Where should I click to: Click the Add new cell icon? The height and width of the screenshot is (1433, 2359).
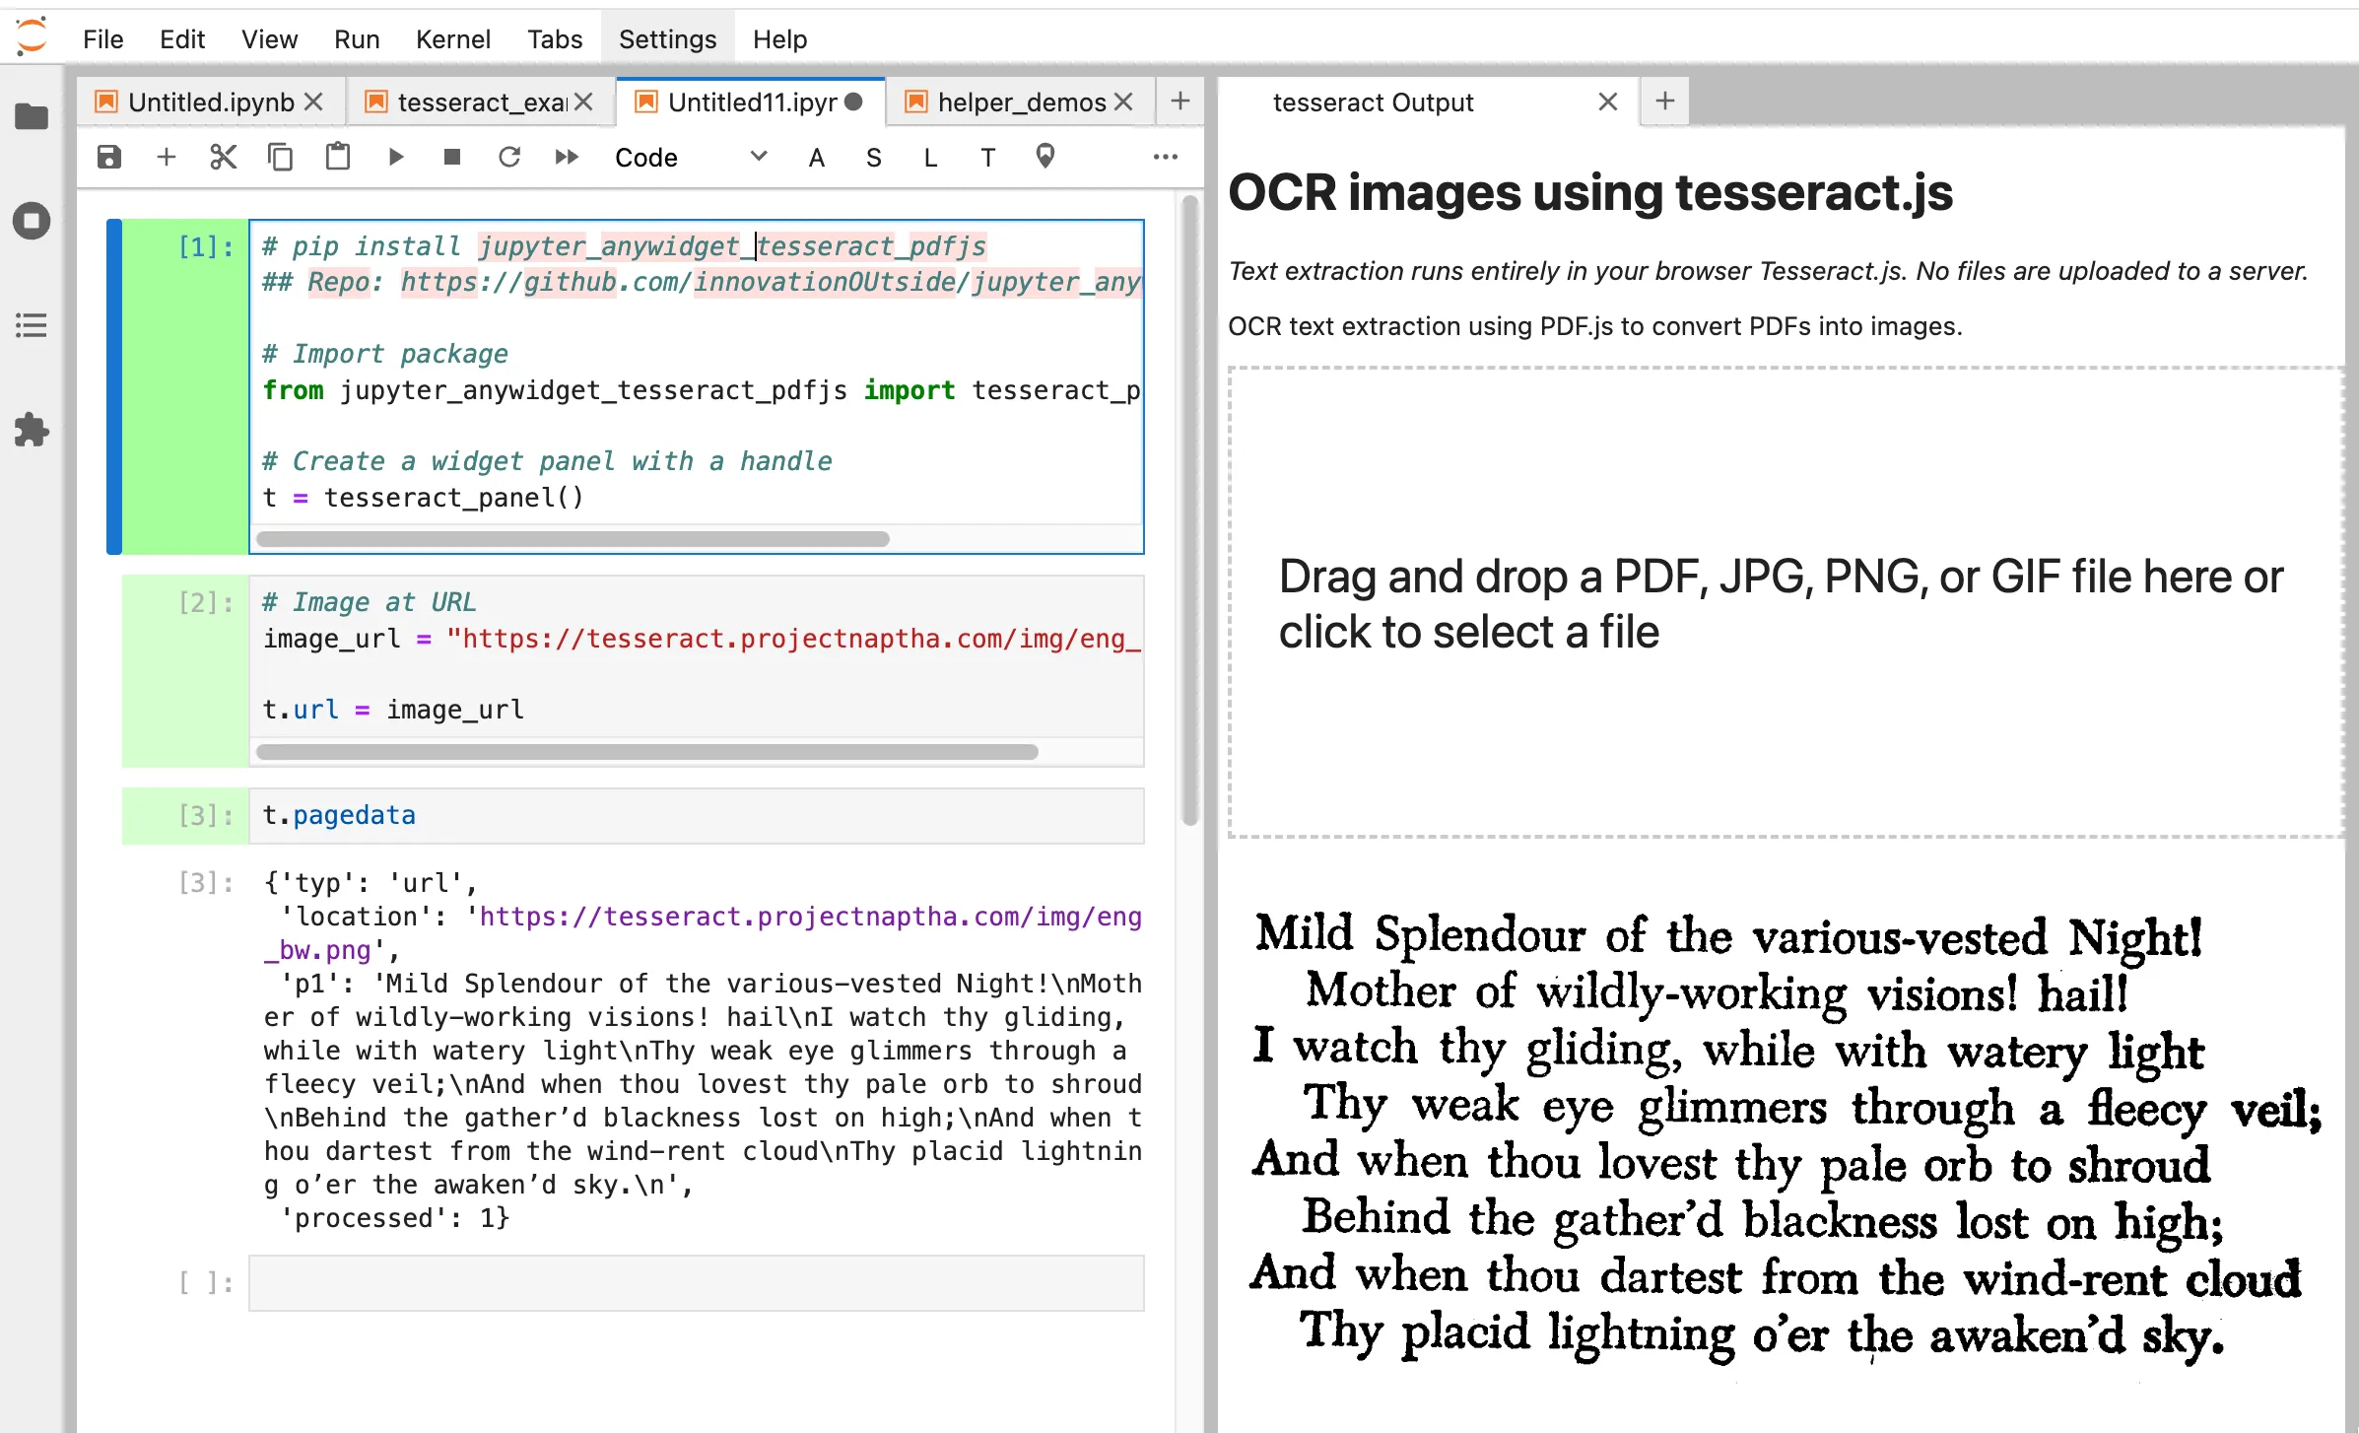pos(166,157)
